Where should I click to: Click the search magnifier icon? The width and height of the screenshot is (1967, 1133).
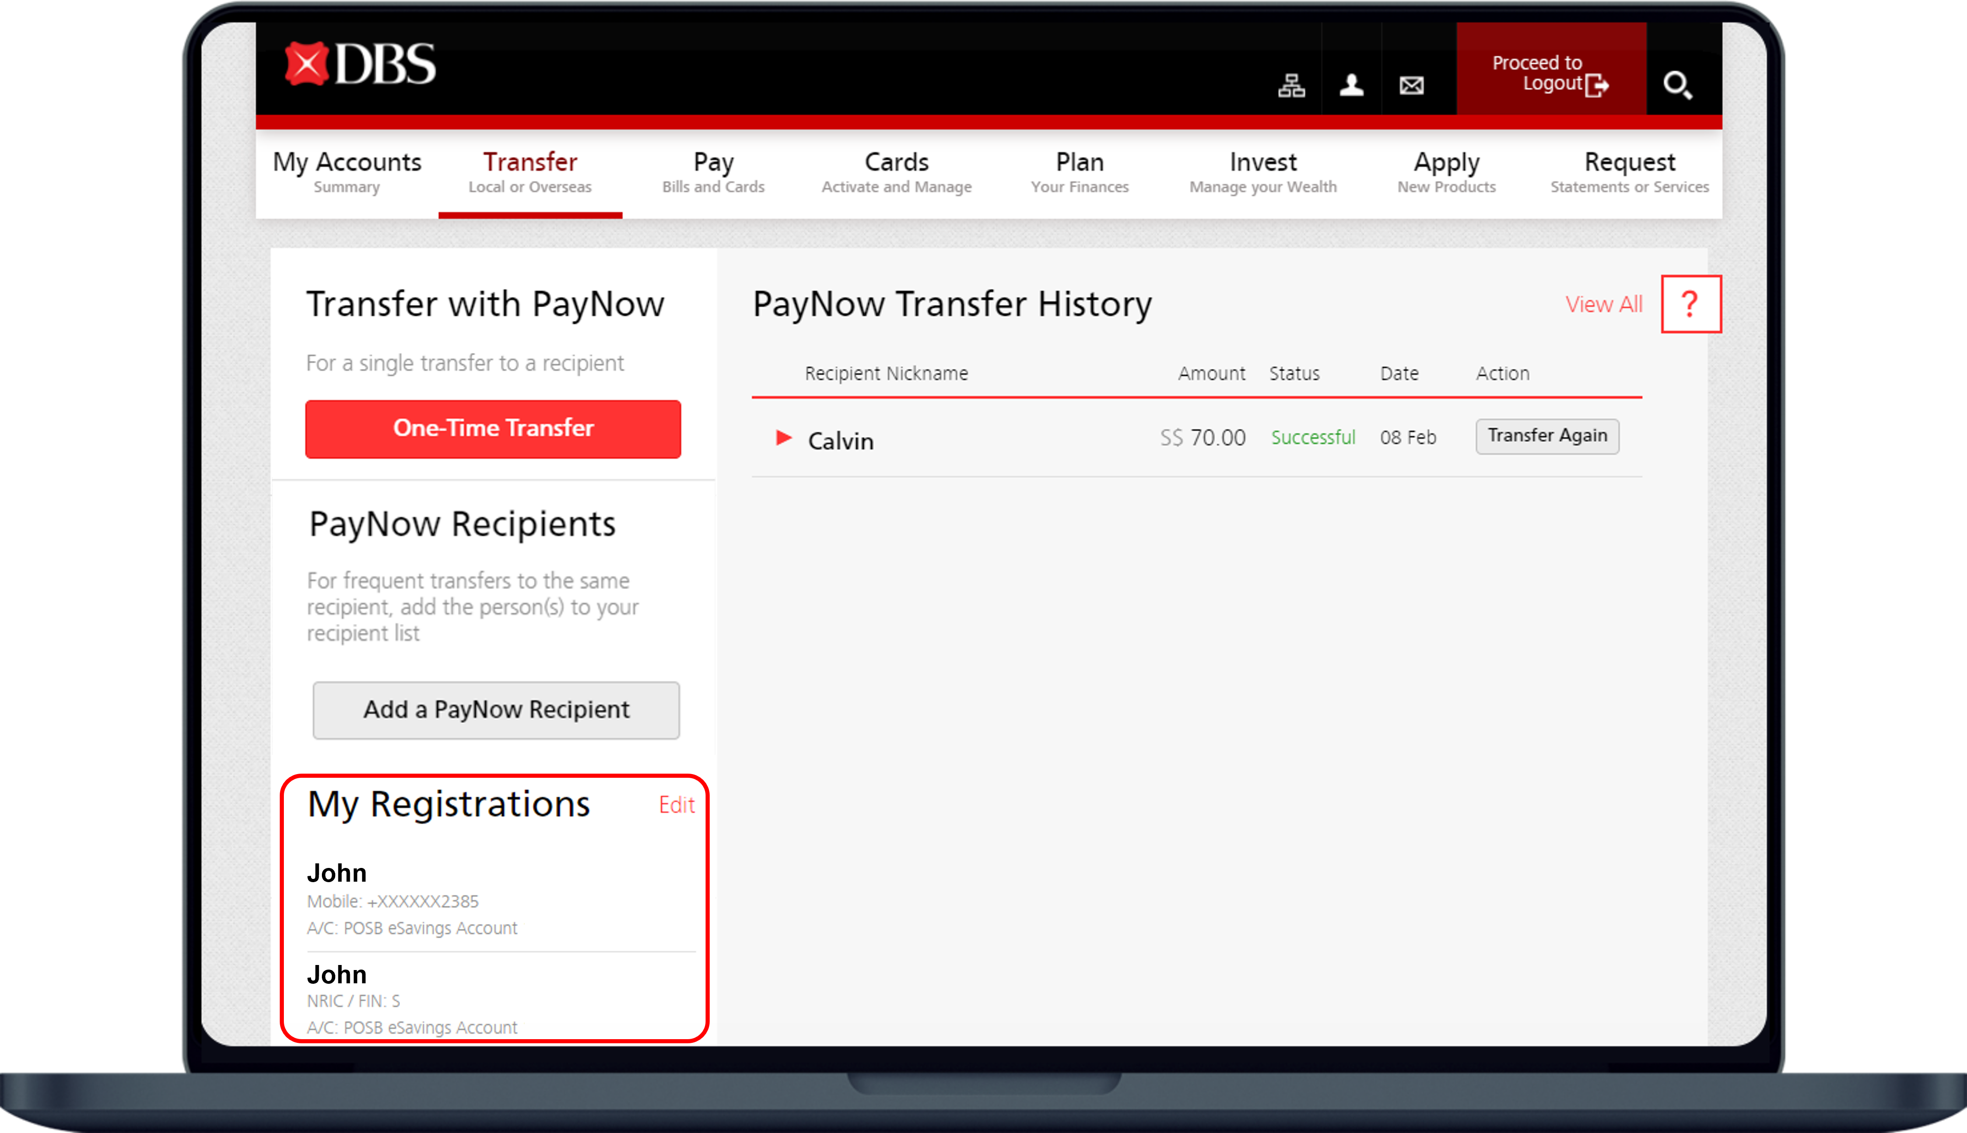tap(1677, 85)
